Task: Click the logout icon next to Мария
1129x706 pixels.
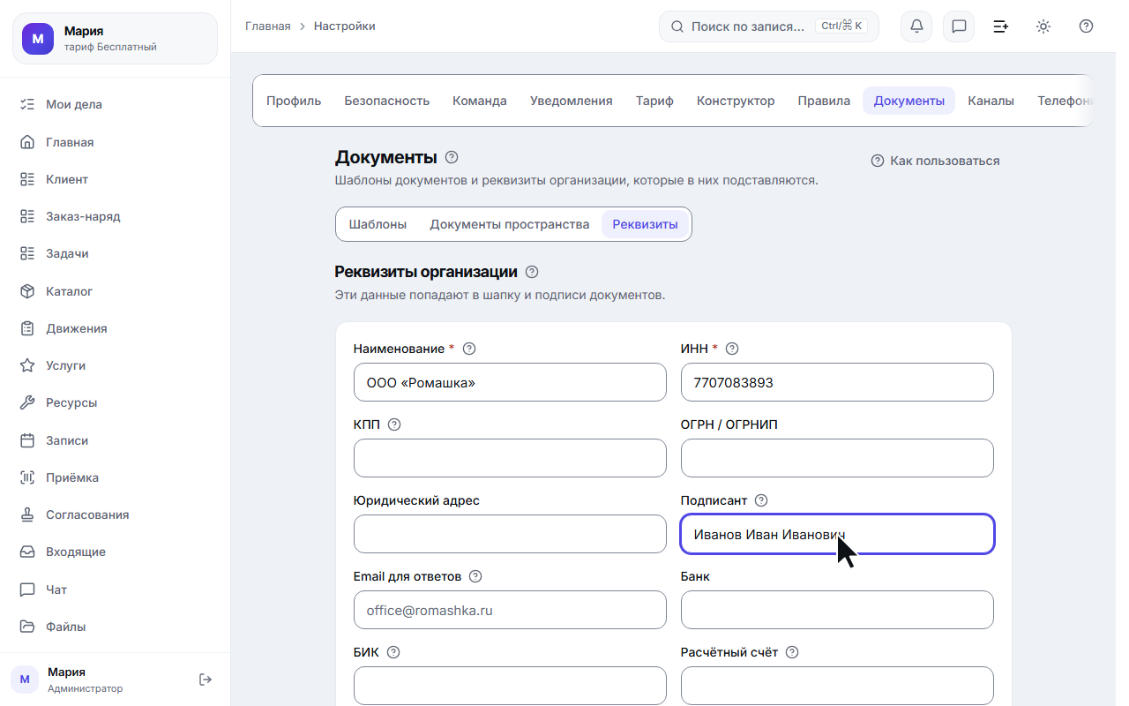Action: pyautogui.click(x=206, y=680)
